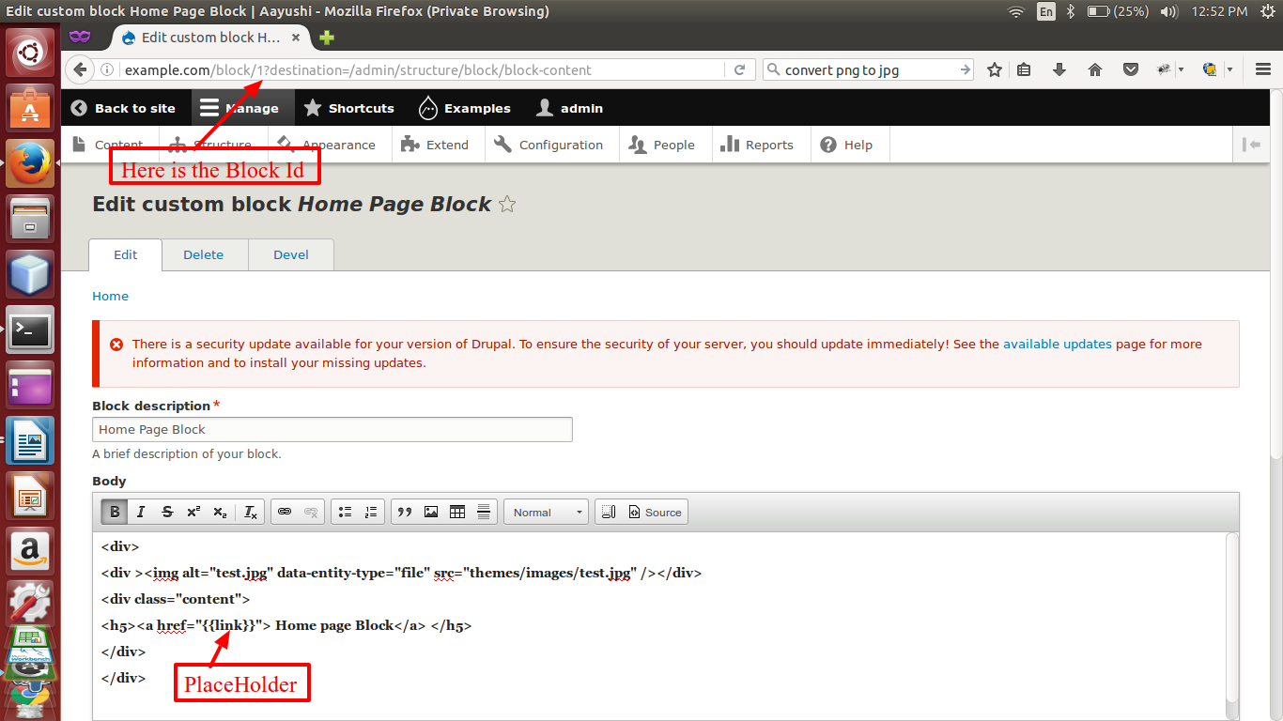Follow the available updates link
Screen dimensions: 1283x721
tap(1058, 344)
